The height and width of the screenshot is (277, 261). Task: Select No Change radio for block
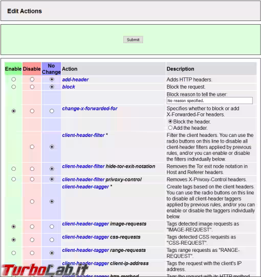tap(52, 87)
